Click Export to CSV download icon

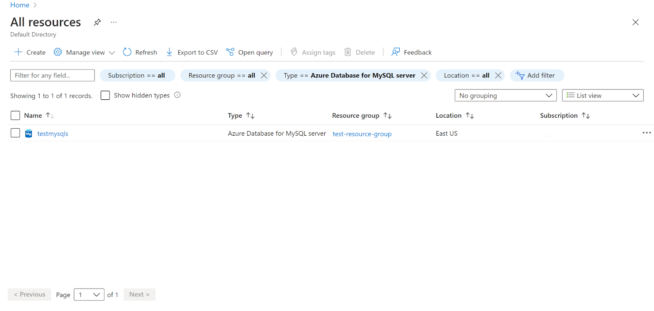[x=169, y=52]
